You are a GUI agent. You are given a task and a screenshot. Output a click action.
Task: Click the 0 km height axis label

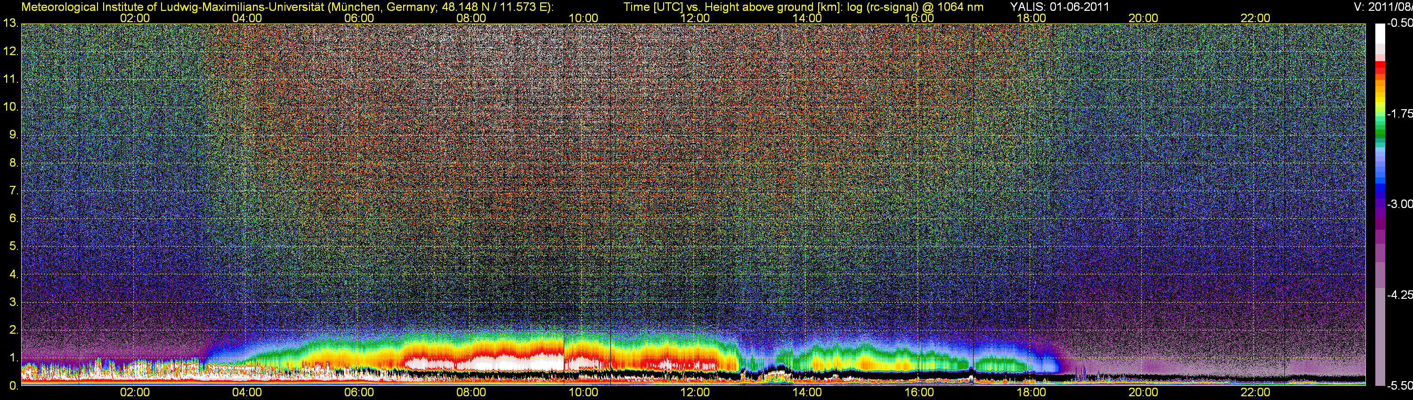(14, 386)
